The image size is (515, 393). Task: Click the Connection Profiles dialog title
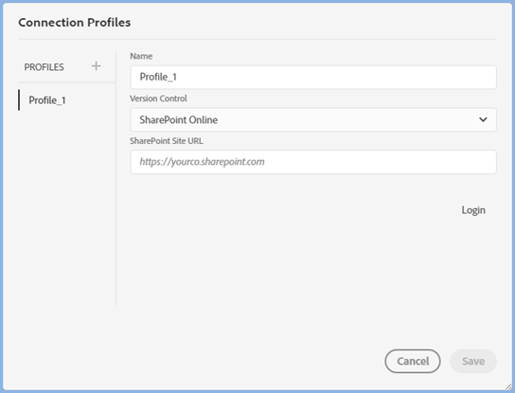[75, 23]
